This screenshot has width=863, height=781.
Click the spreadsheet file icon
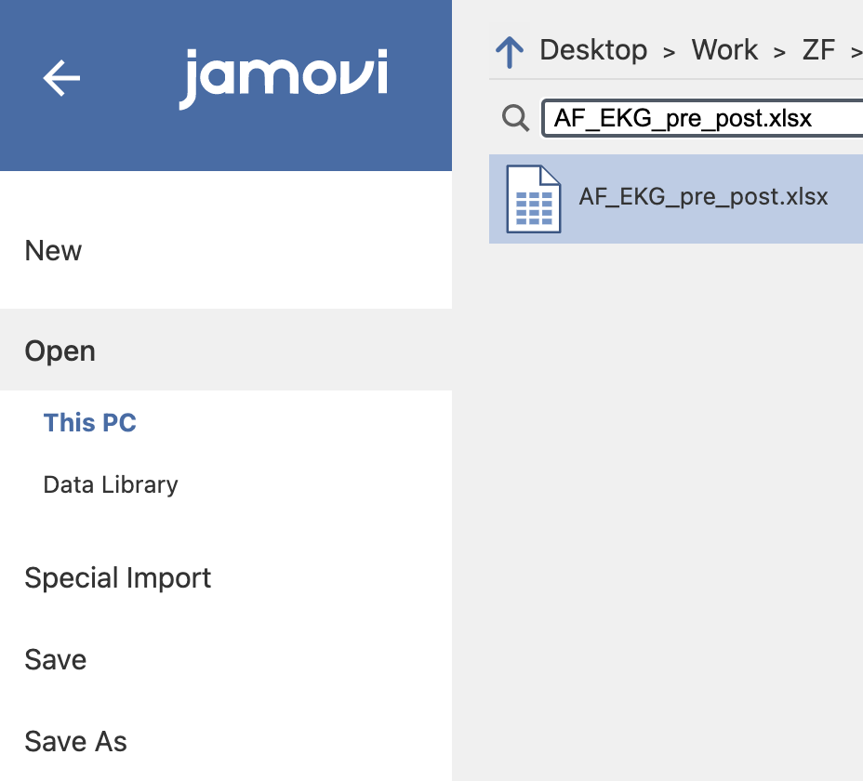[533, 199]
